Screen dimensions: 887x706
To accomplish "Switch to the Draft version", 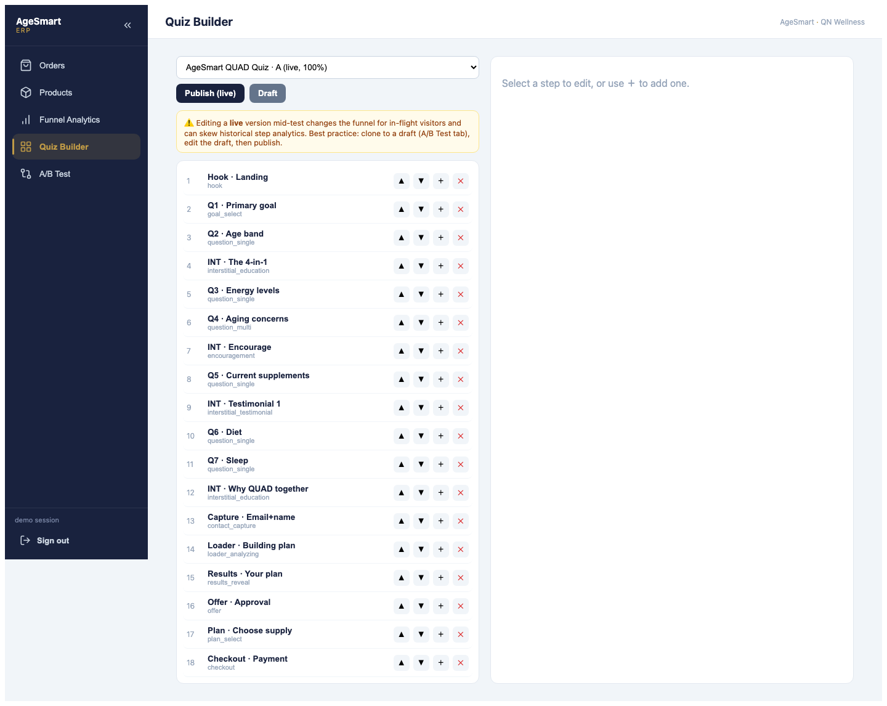I will tap(267, 93).
